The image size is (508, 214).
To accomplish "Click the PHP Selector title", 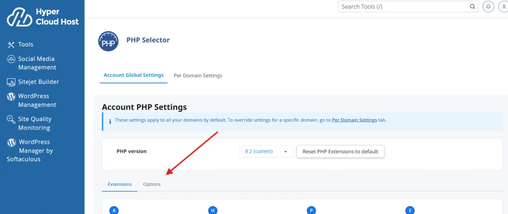I will pyautogui.click(x=148, y=40).
